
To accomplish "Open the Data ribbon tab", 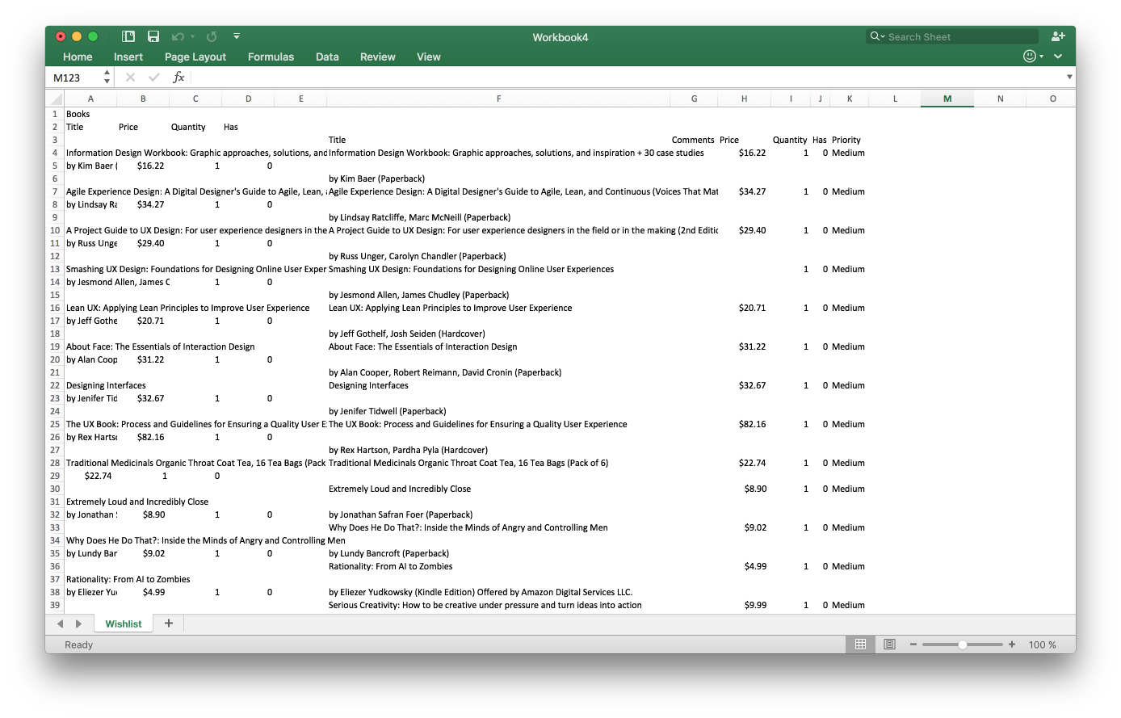I will click(x=327, y=57).
